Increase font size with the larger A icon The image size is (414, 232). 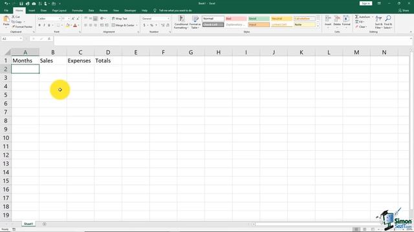pyautogui.click(x=73, y=19)
